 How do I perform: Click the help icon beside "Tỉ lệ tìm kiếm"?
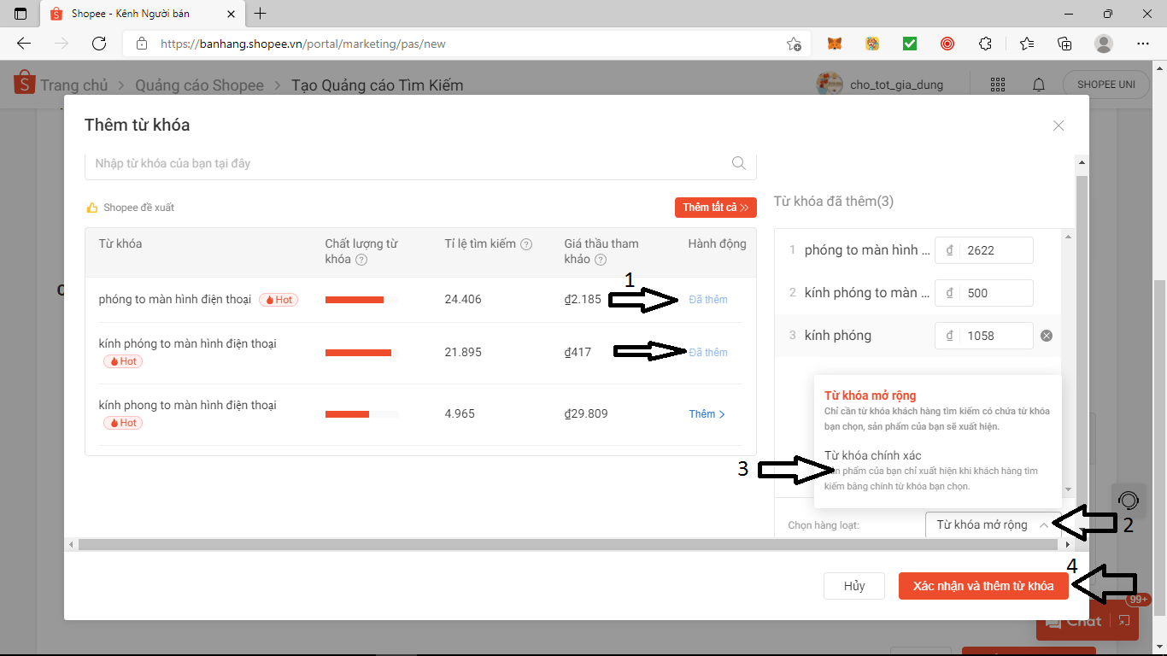tap(526, 243)
